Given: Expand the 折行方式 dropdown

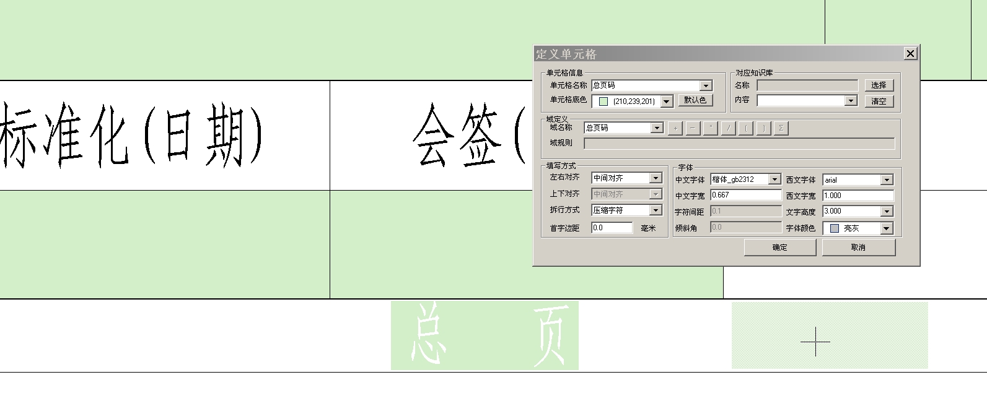Looking at the screenshot, I should 656,210.
